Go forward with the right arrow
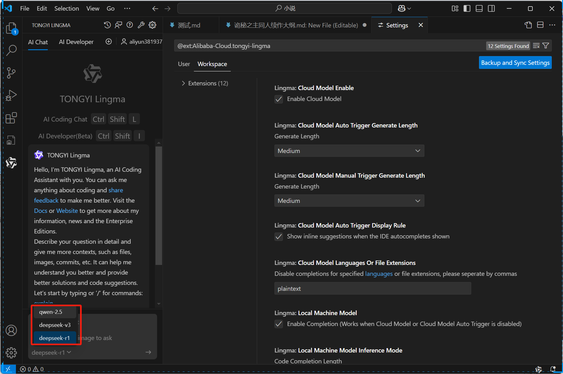Image resolution: width=563 pixels, height=374 pixels. coord(168,9)
